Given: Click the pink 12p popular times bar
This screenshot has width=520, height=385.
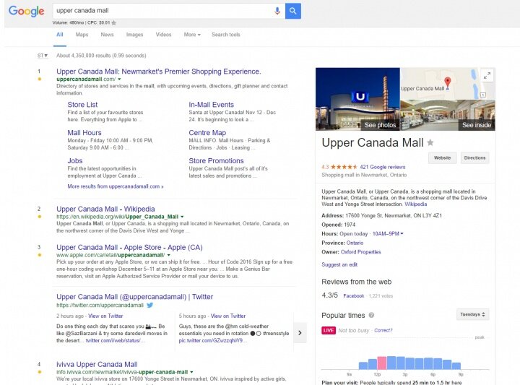Looking at the screenshot, I should tap(382, 363).
